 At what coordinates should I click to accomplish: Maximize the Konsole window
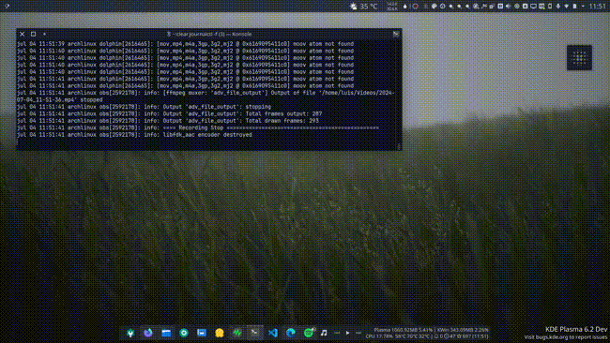pyautogui.click(x=33, y=34)
